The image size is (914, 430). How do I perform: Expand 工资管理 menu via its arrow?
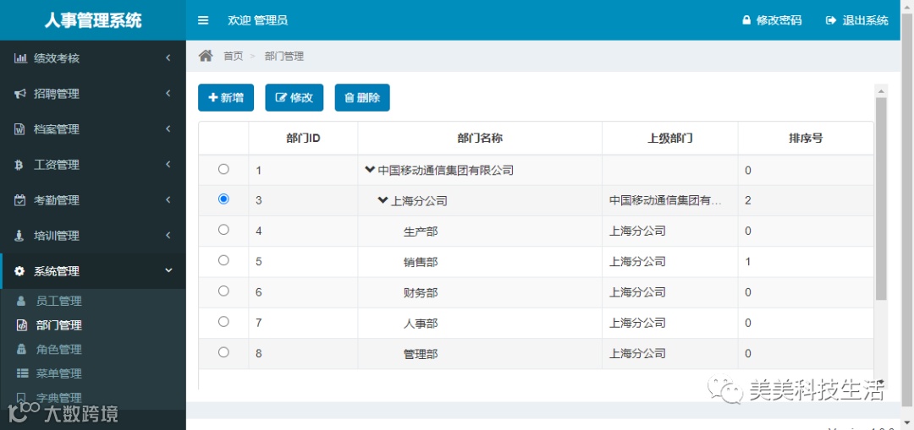coord(168,165)
